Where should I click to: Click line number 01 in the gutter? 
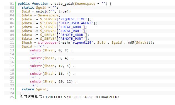(12, 4)
